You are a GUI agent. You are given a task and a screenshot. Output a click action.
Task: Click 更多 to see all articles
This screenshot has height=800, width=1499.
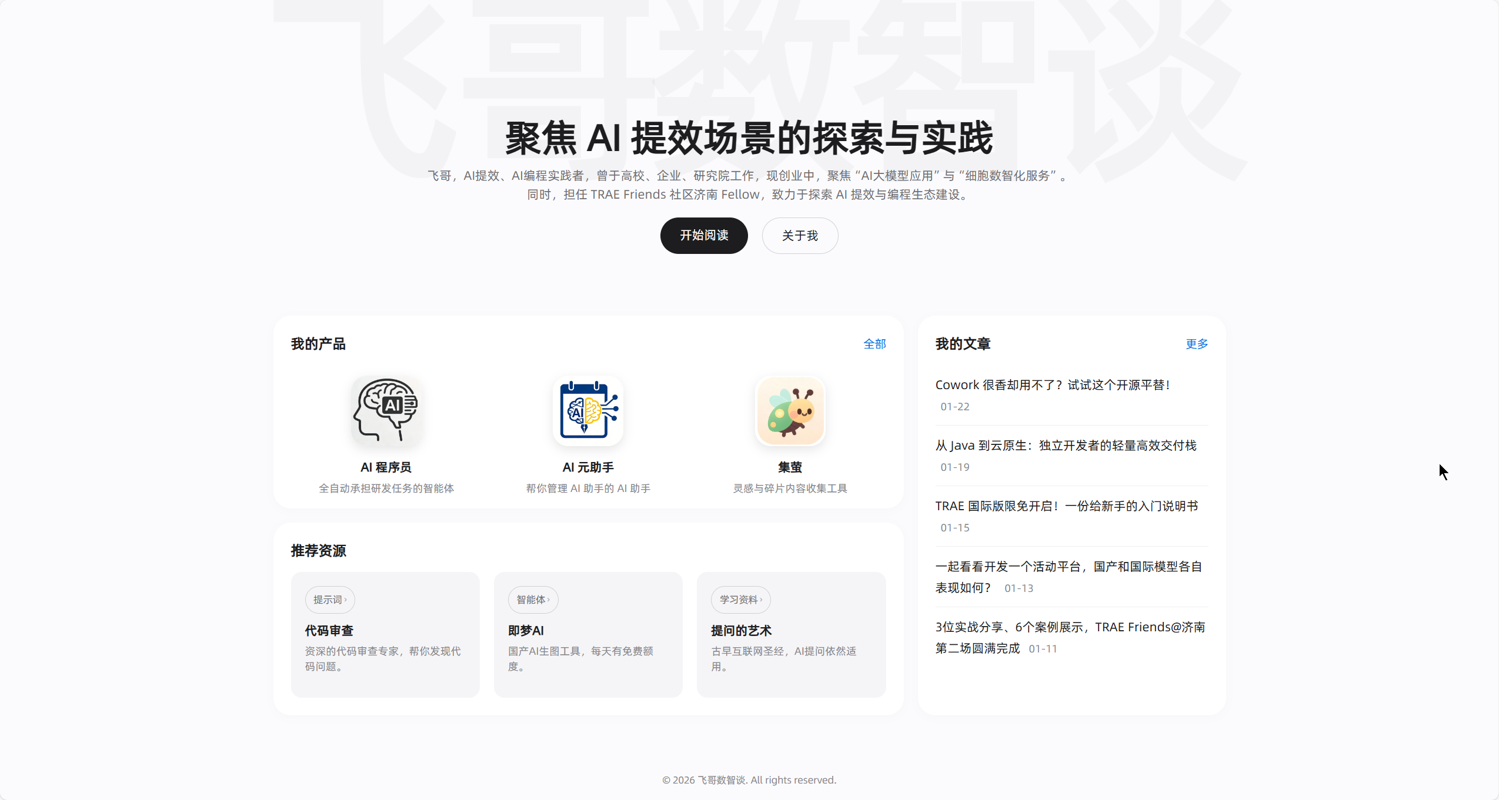1197,344
